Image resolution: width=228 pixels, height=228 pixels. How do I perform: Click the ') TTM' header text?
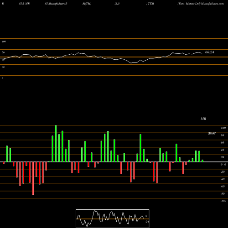click(x=150, y=4)
